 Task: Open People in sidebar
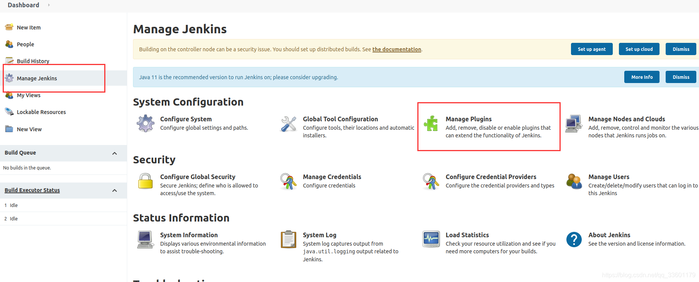coord(25,44)
